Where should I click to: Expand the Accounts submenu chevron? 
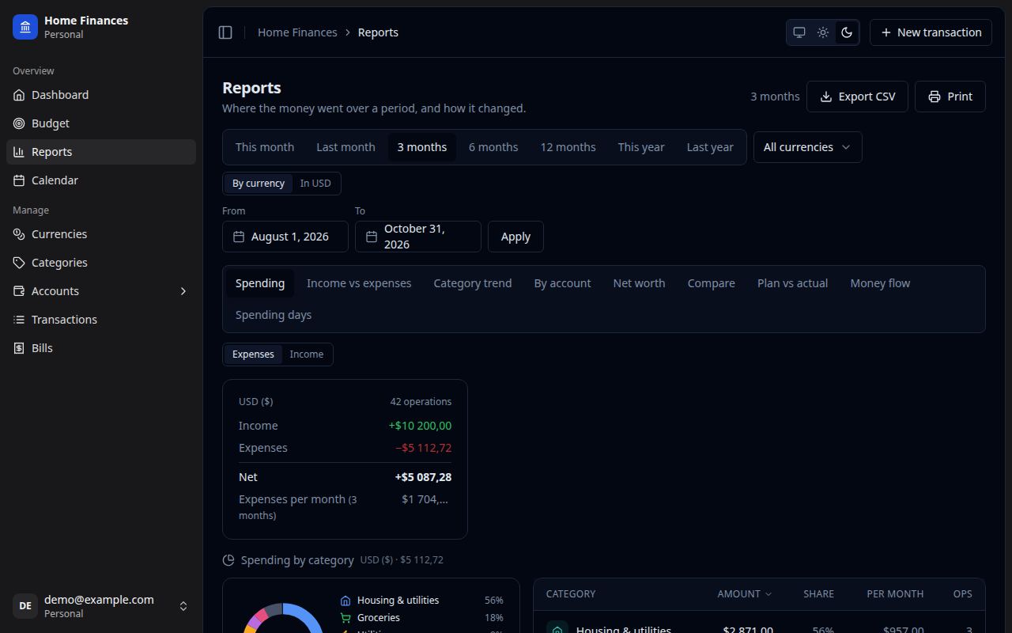coord(183,291)
